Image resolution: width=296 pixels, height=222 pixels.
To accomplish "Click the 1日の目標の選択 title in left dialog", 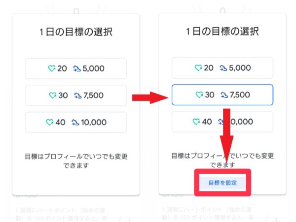I will pos(76,32).
